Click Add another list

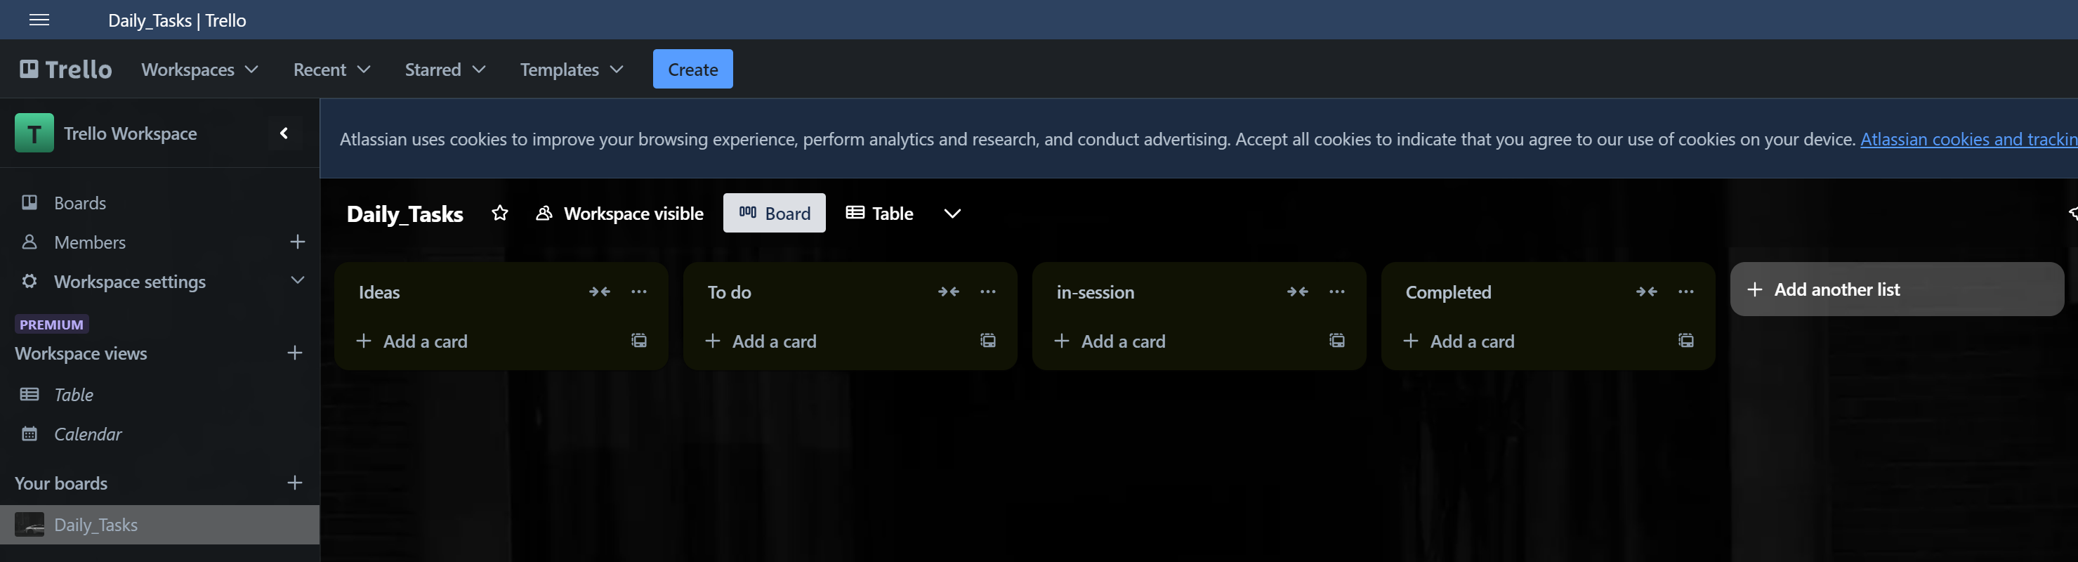point(1897,289)
